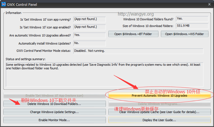Click 'GWX Control Panel Monitor Mode status:' label
The height and width of the screenshot is (127, 214).
click(x=44, y=51)
